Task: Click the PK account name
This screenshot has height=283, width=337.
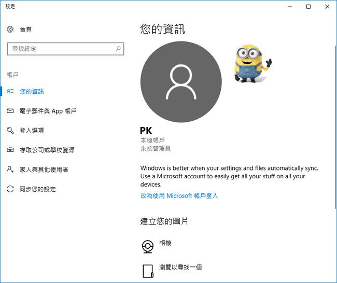Action: point(146,131)
